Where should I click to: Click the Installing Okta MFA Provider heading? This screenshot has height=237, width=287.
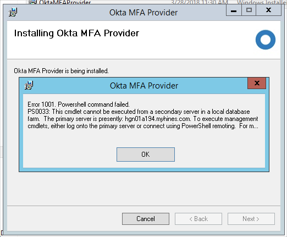[76, 33]
